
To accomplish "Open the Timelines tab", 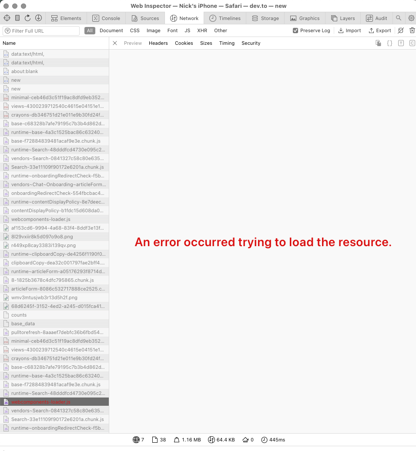I will pos(225,18).
